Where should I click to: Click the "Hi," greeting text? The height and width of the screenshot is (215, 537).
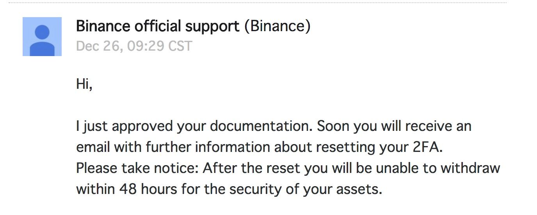pyautogui.click(x=84, y=84)
